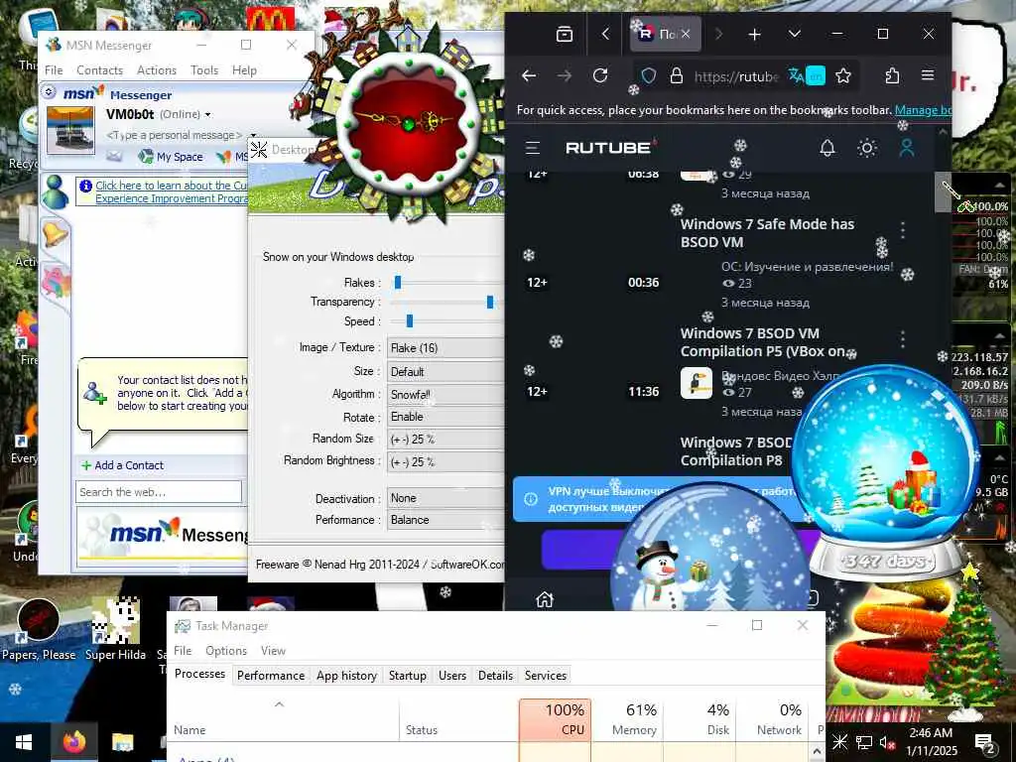Expand the list-all-tabs chevron in Firefox

tap(795, 34)
